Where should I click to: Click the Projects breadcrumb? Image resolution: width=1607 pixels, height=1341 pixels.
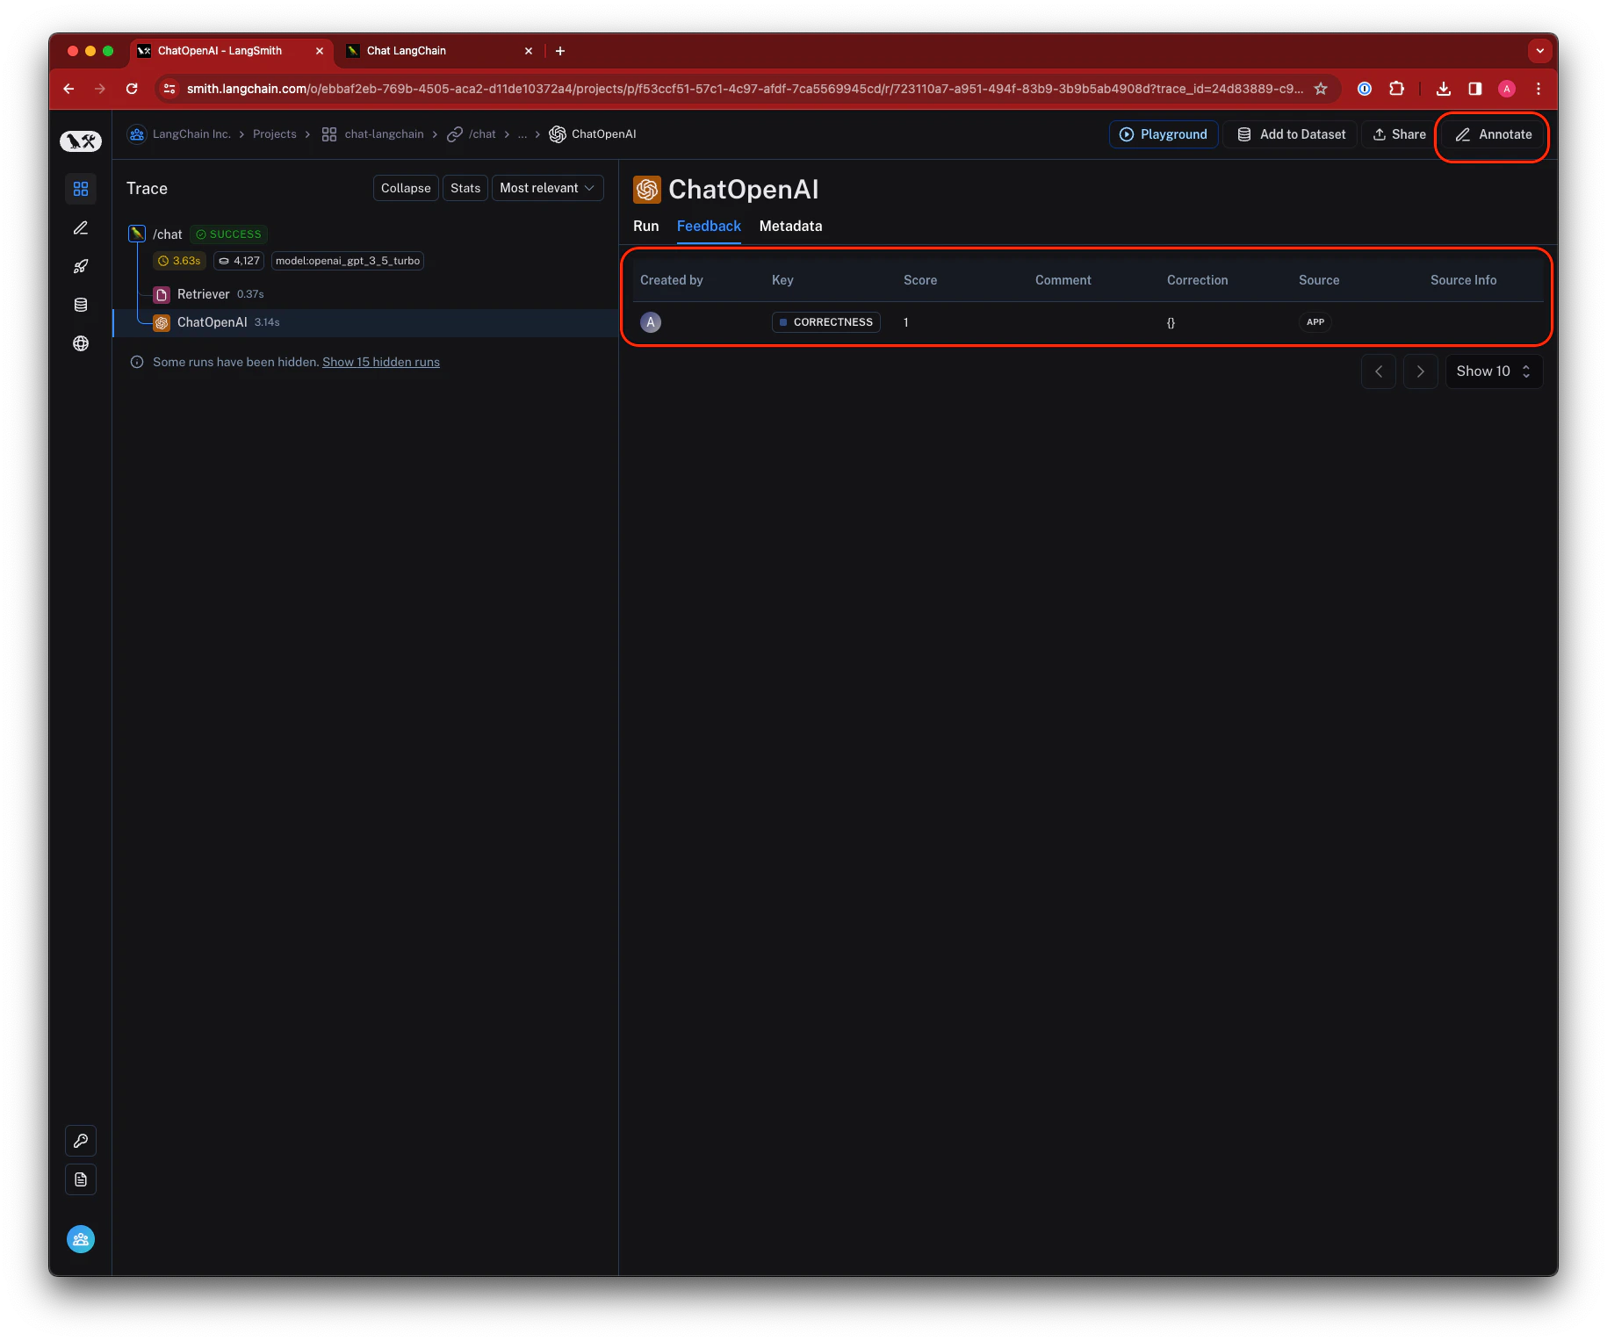pos(275,134)
